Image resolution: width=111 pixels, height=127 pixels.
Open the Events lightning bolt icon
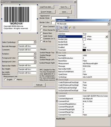click(x=70, y=27)
